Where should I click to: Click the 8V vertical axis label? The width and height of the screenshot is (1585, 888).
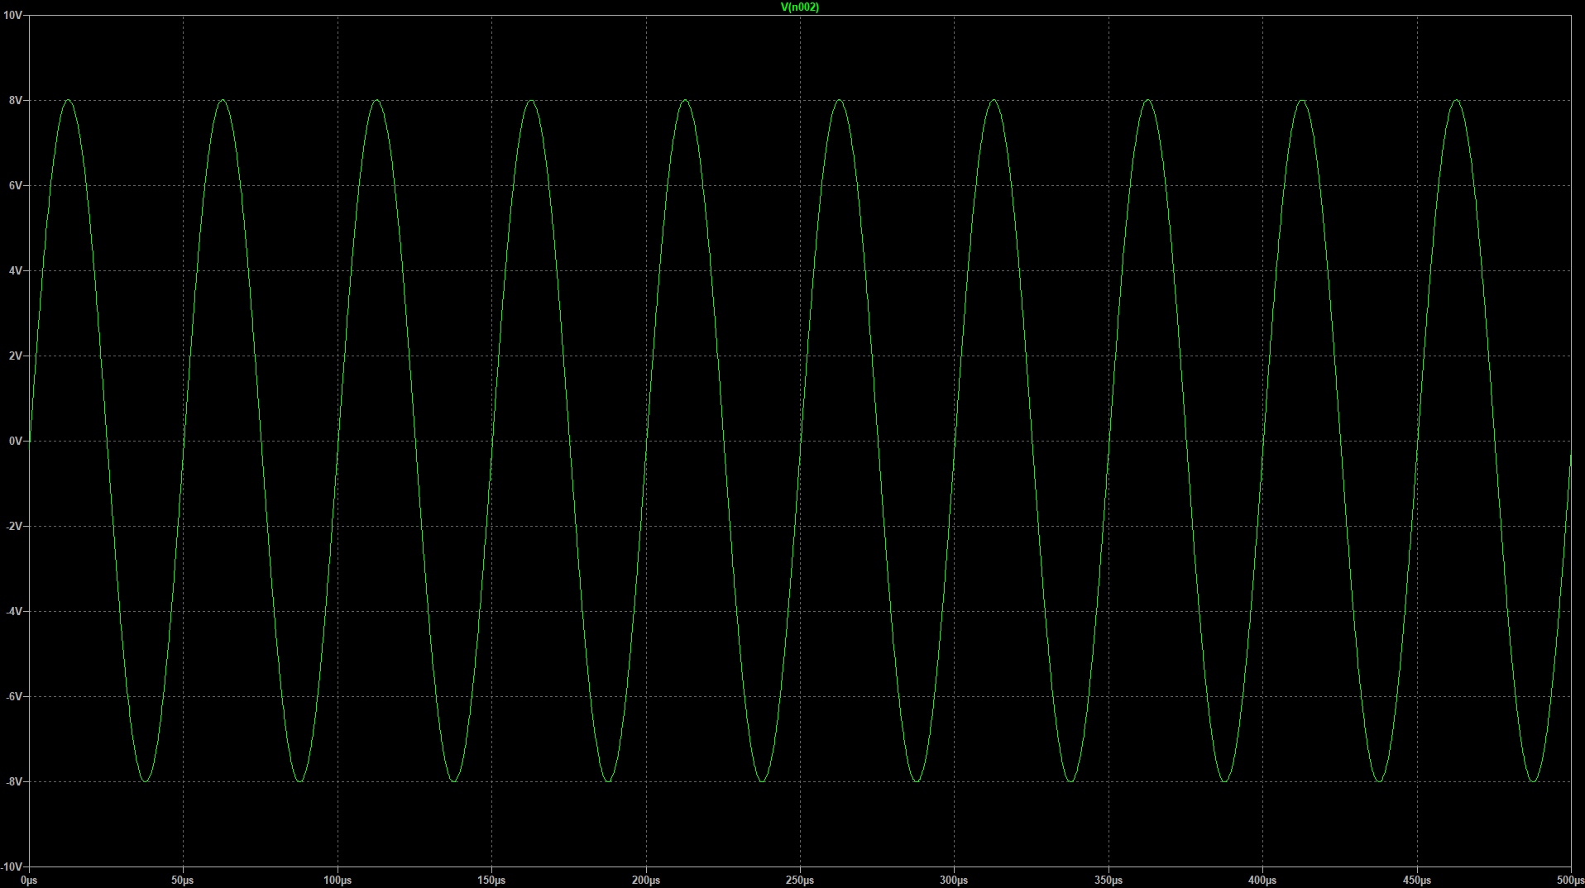[15, 101]
